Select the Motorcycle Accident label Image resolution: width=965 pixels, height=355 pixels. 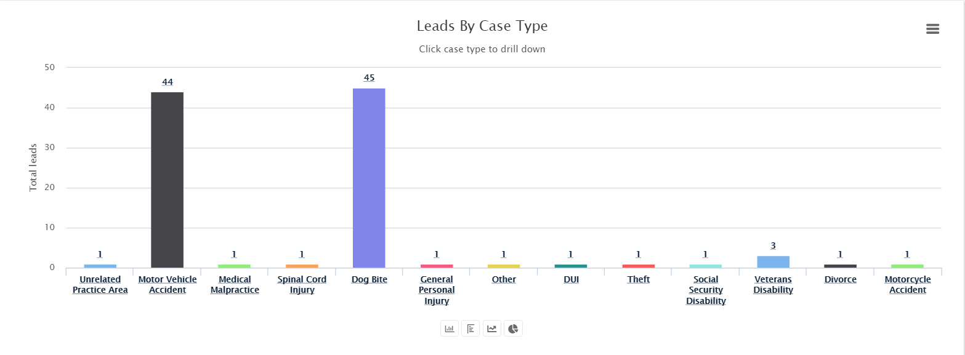908,285
